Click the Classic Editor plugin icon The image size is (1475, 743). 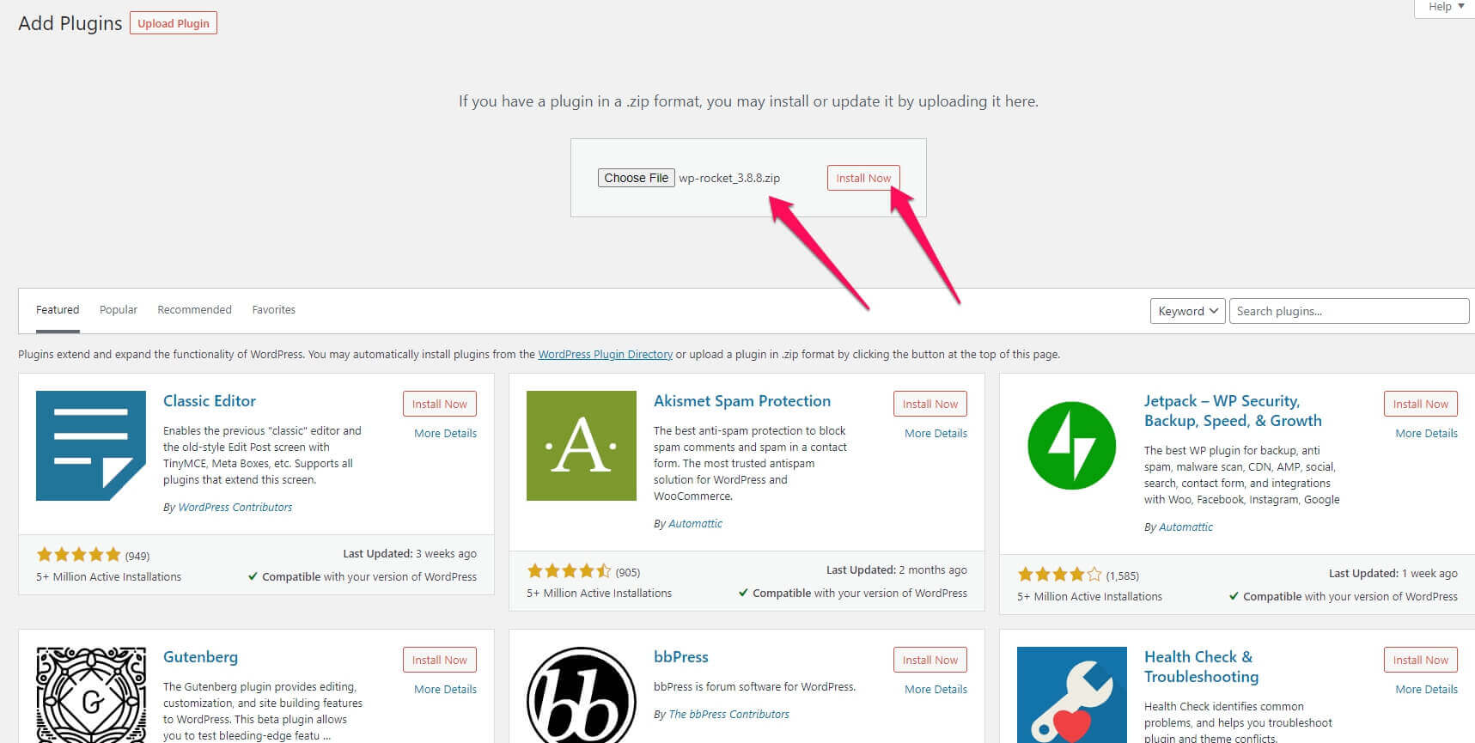91,446
